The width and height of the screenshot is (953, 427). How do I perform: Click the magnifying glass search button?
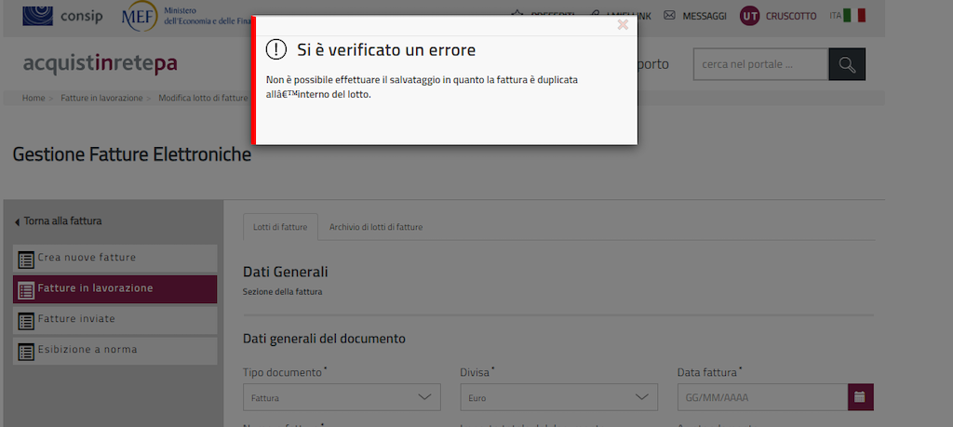pos(847,64)
